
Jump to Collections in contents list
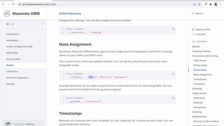(x=199, y=98)
